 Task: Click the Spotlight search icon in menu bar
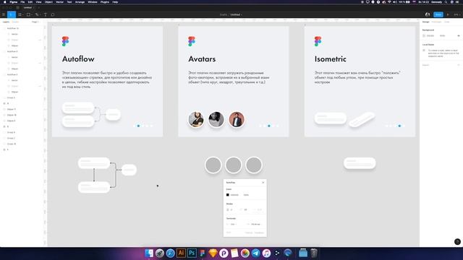click(x=446, y=2)
